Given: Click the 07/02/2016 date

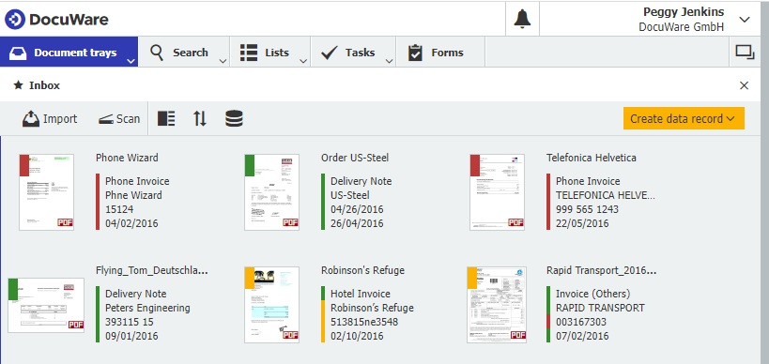Looking at the screenshot, I should [582, 336].
